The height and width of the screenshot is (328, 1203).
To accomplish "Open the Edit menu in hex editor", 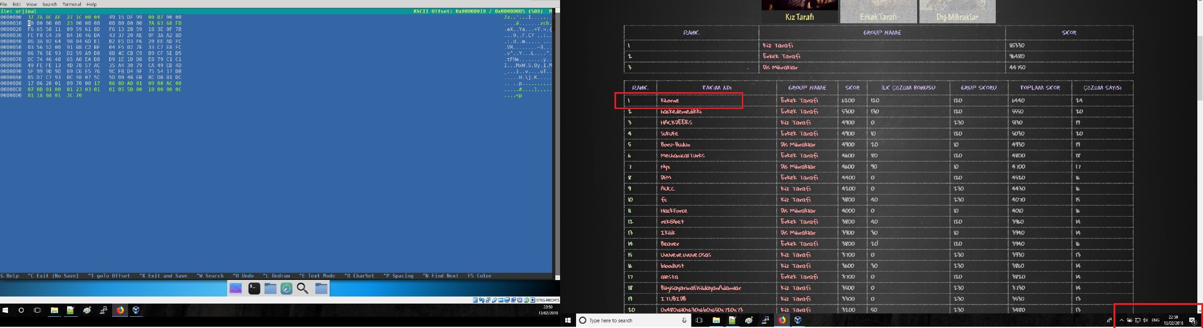I will [x=16, y=4].
